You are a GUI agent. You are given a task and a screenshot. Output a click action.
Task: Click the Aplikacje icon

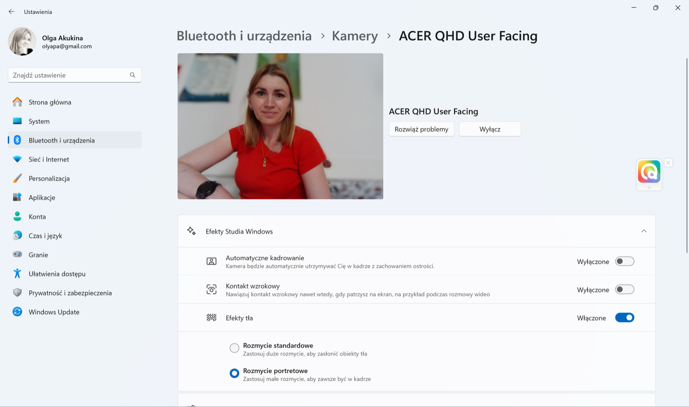(17, 197)
